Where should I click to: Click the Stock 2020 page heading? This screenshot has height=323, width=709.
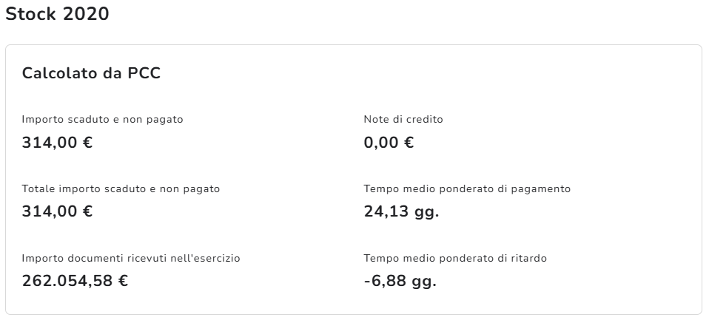click(x=57, y=14)
